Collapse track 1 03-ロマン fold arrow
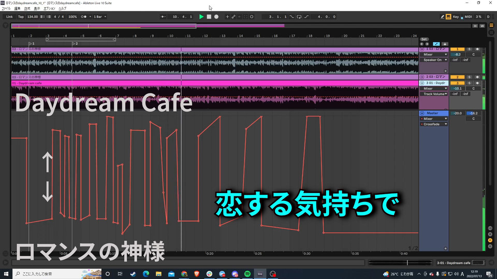Screen dimensions: 497x279 422,50
